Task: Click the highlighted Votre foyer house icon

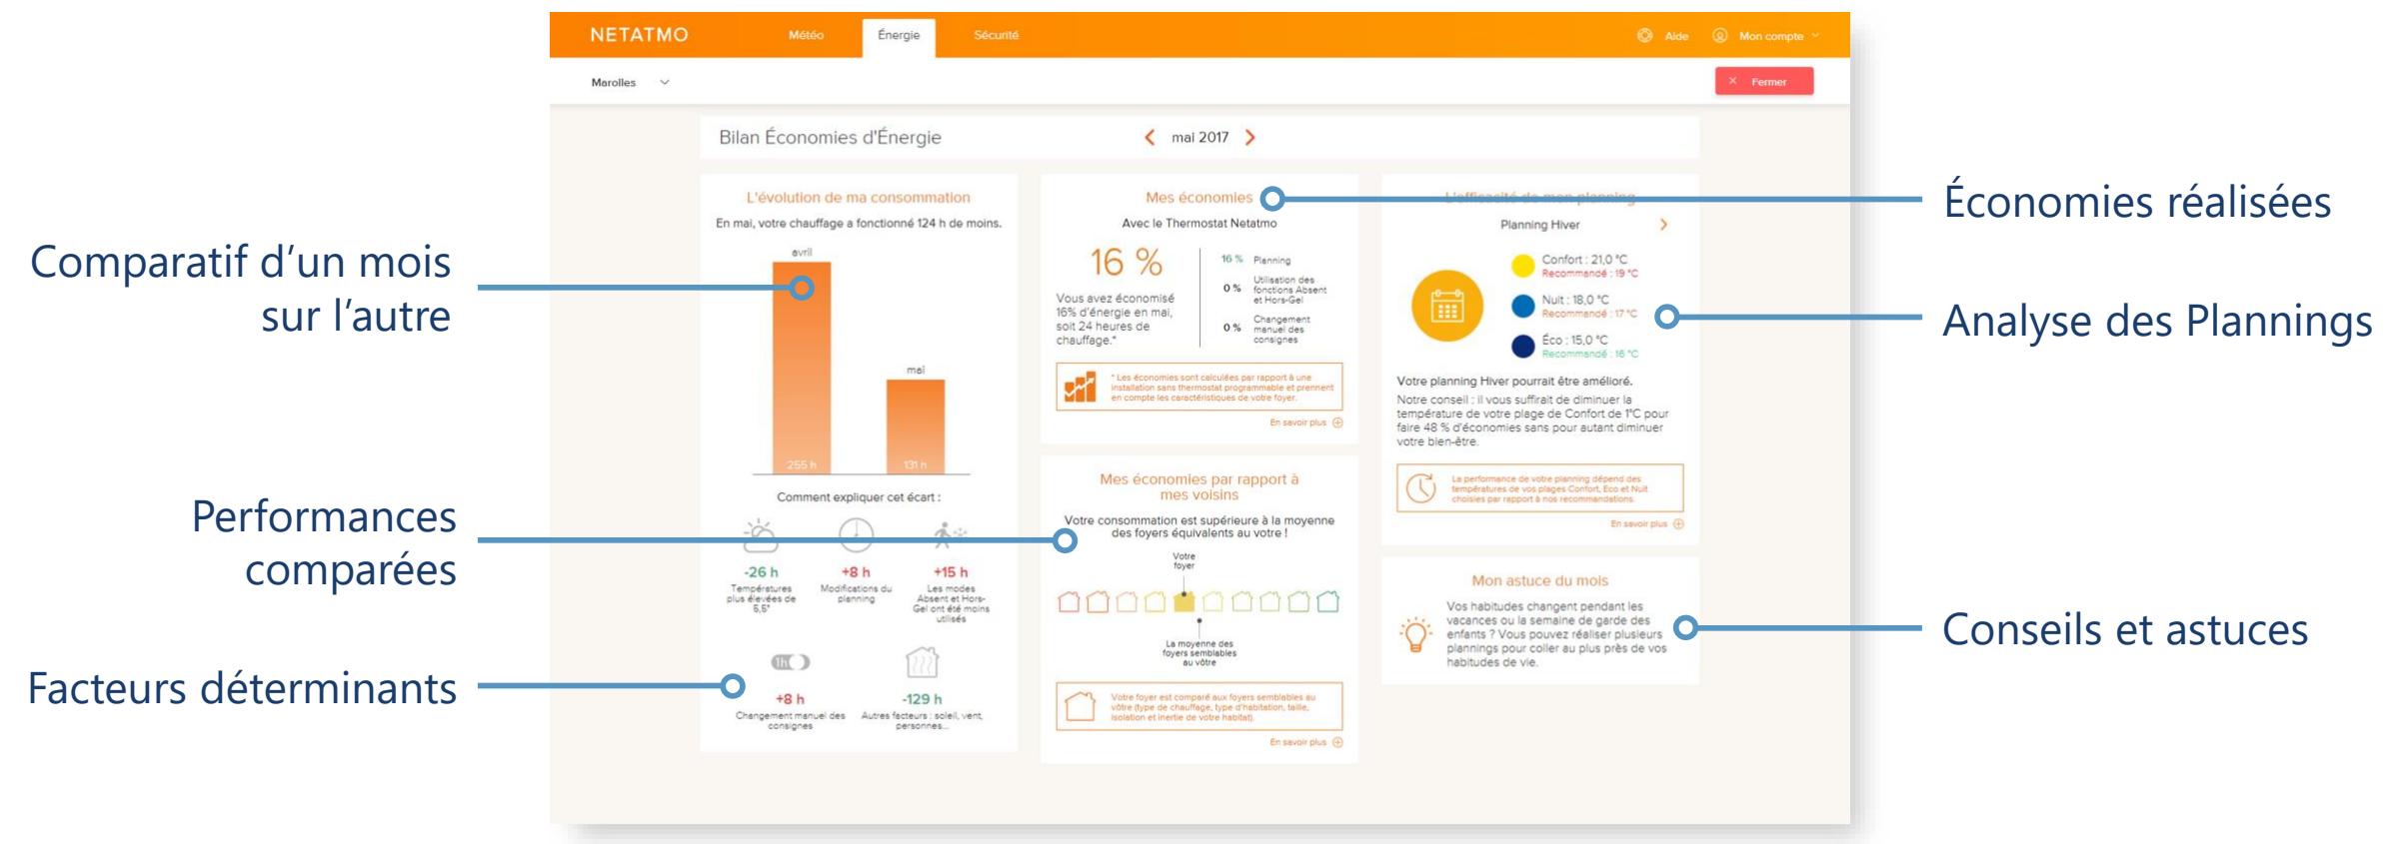Action: 1185,600
